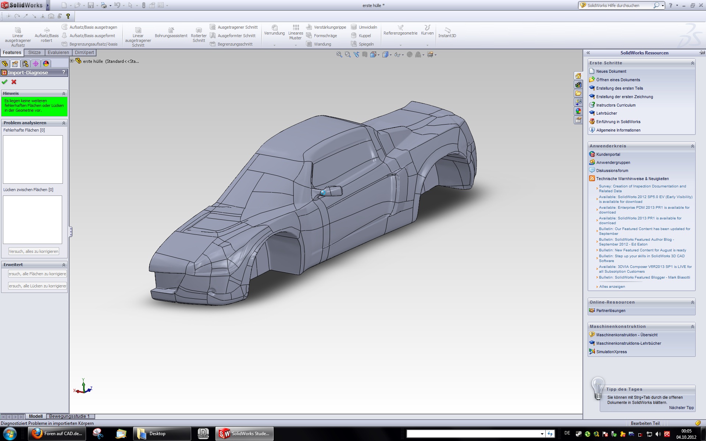Click alle Flächen korrigieren button

(38, 274)
